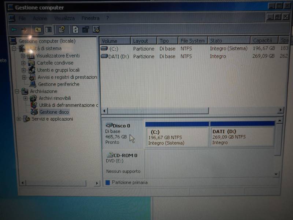293x220 pixels.
Task: Open the Properties toolbar icon
Action: click(x=62, y=30)
